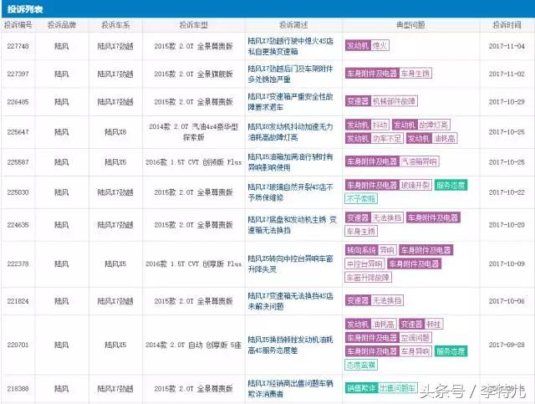This screenshot has height=404, width=535.
Task: Click the 投诉简述 column header
Action: click(x=293, y=25)
